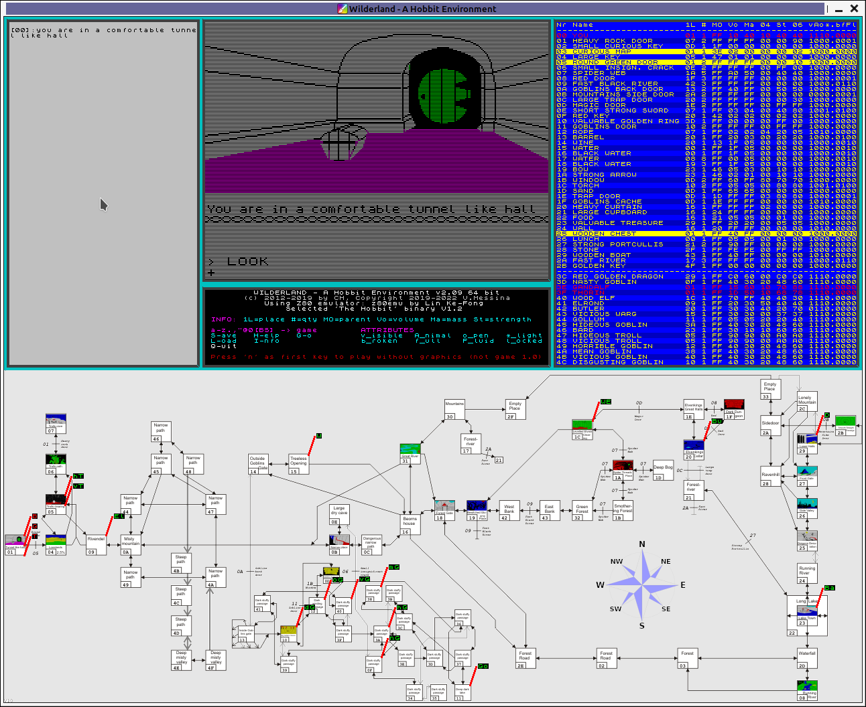866x707 pixels.
Task: Click the 'G-o' command text
Action: 304,335
